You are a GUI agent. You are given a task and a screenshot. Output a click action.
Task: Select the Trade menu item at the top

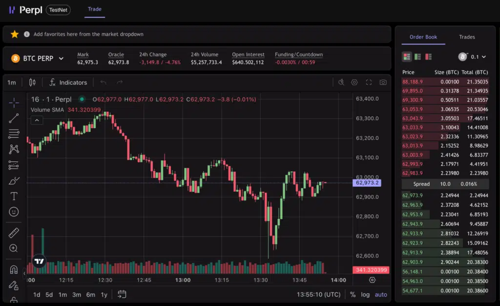pos(94,9)
